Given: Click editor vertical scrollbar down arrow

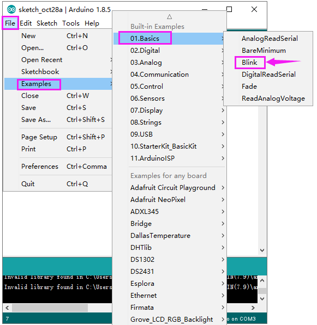Looking at the screenshot, I should (x=262, y=250).
